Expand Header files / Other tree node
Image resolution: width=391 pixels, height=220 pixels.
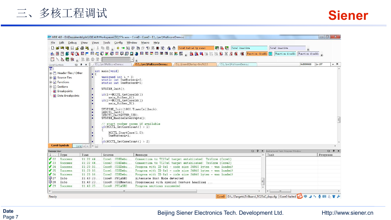click(x=51, y=73)
